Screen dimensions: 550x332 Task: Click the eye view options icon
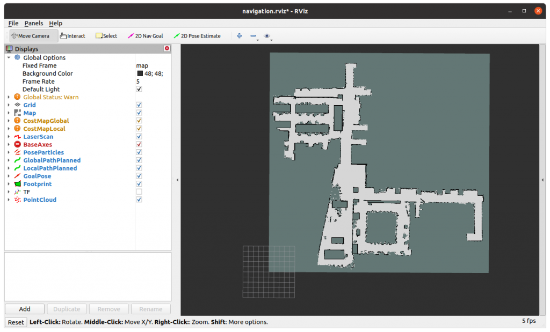click(x=267, y=36)
